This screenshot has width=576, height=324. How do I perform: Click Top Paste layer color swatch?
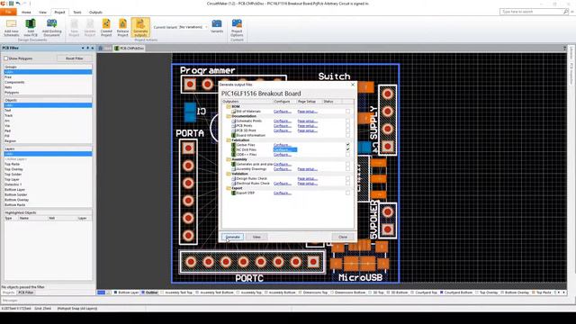[x=533, y=292]
